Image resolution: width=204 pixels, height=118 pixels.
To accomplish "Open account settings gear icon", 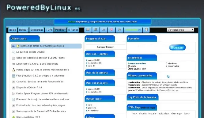I will click(x=119, y=30).
